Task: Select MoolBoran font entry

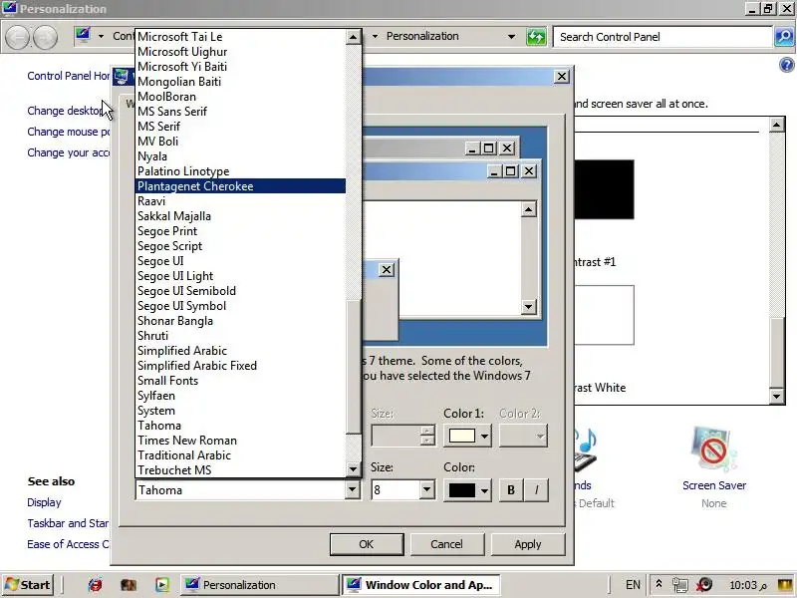Action: 241,97
